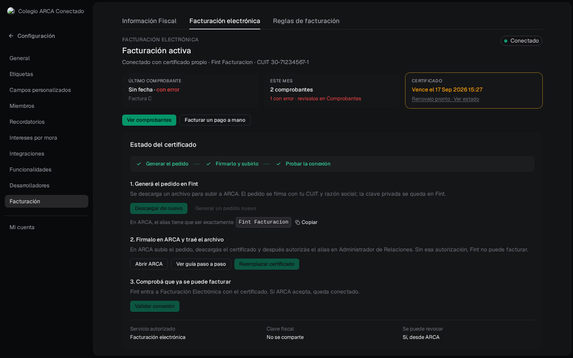Viewport: 573px width, 358px height.
Task: Click the 'Colegio ARCA Conectado' organization name
Action: tap(51, 11)
